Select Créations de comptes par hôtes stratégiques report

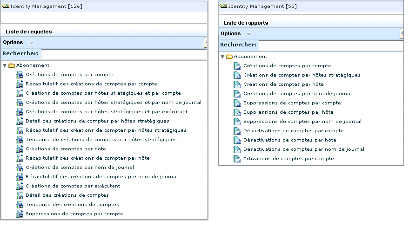302,75
